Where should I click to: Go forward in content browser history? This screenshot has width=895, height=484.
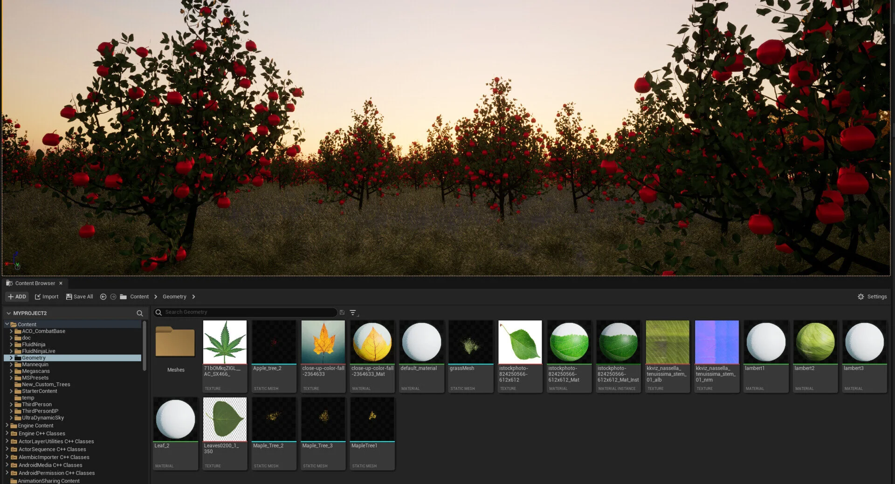[x=113, y=297]
